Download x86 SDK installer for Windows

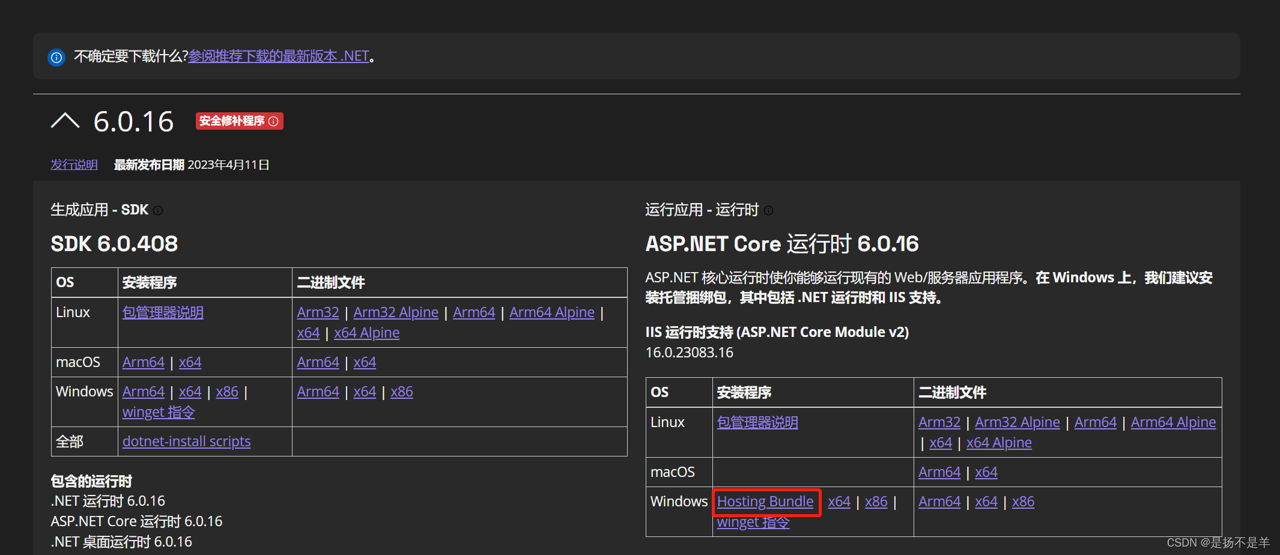pos(226,391)
